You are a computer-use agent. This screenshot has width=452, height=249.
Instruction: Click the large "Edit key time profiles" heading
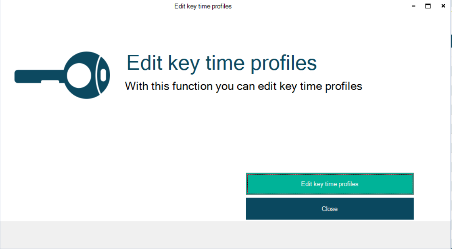[x=222, y=63]
